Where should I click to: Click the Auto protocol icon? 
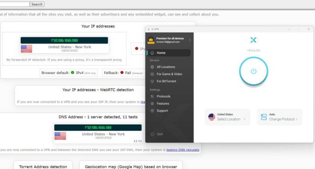pos(264,117)
